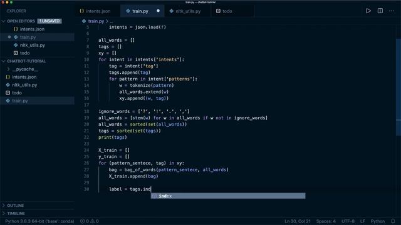Click the breadcrumb ellipsis after train.py

(112, 21)
